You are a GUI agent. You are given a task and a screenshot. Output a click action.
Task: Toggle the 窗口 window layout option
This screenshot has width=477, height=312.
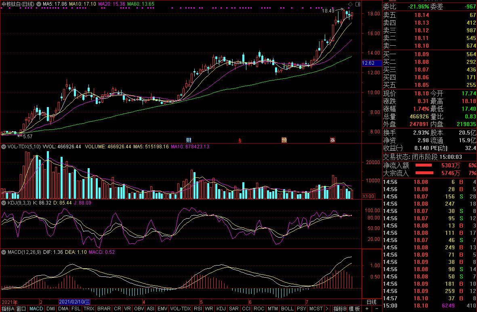[21, 309]
